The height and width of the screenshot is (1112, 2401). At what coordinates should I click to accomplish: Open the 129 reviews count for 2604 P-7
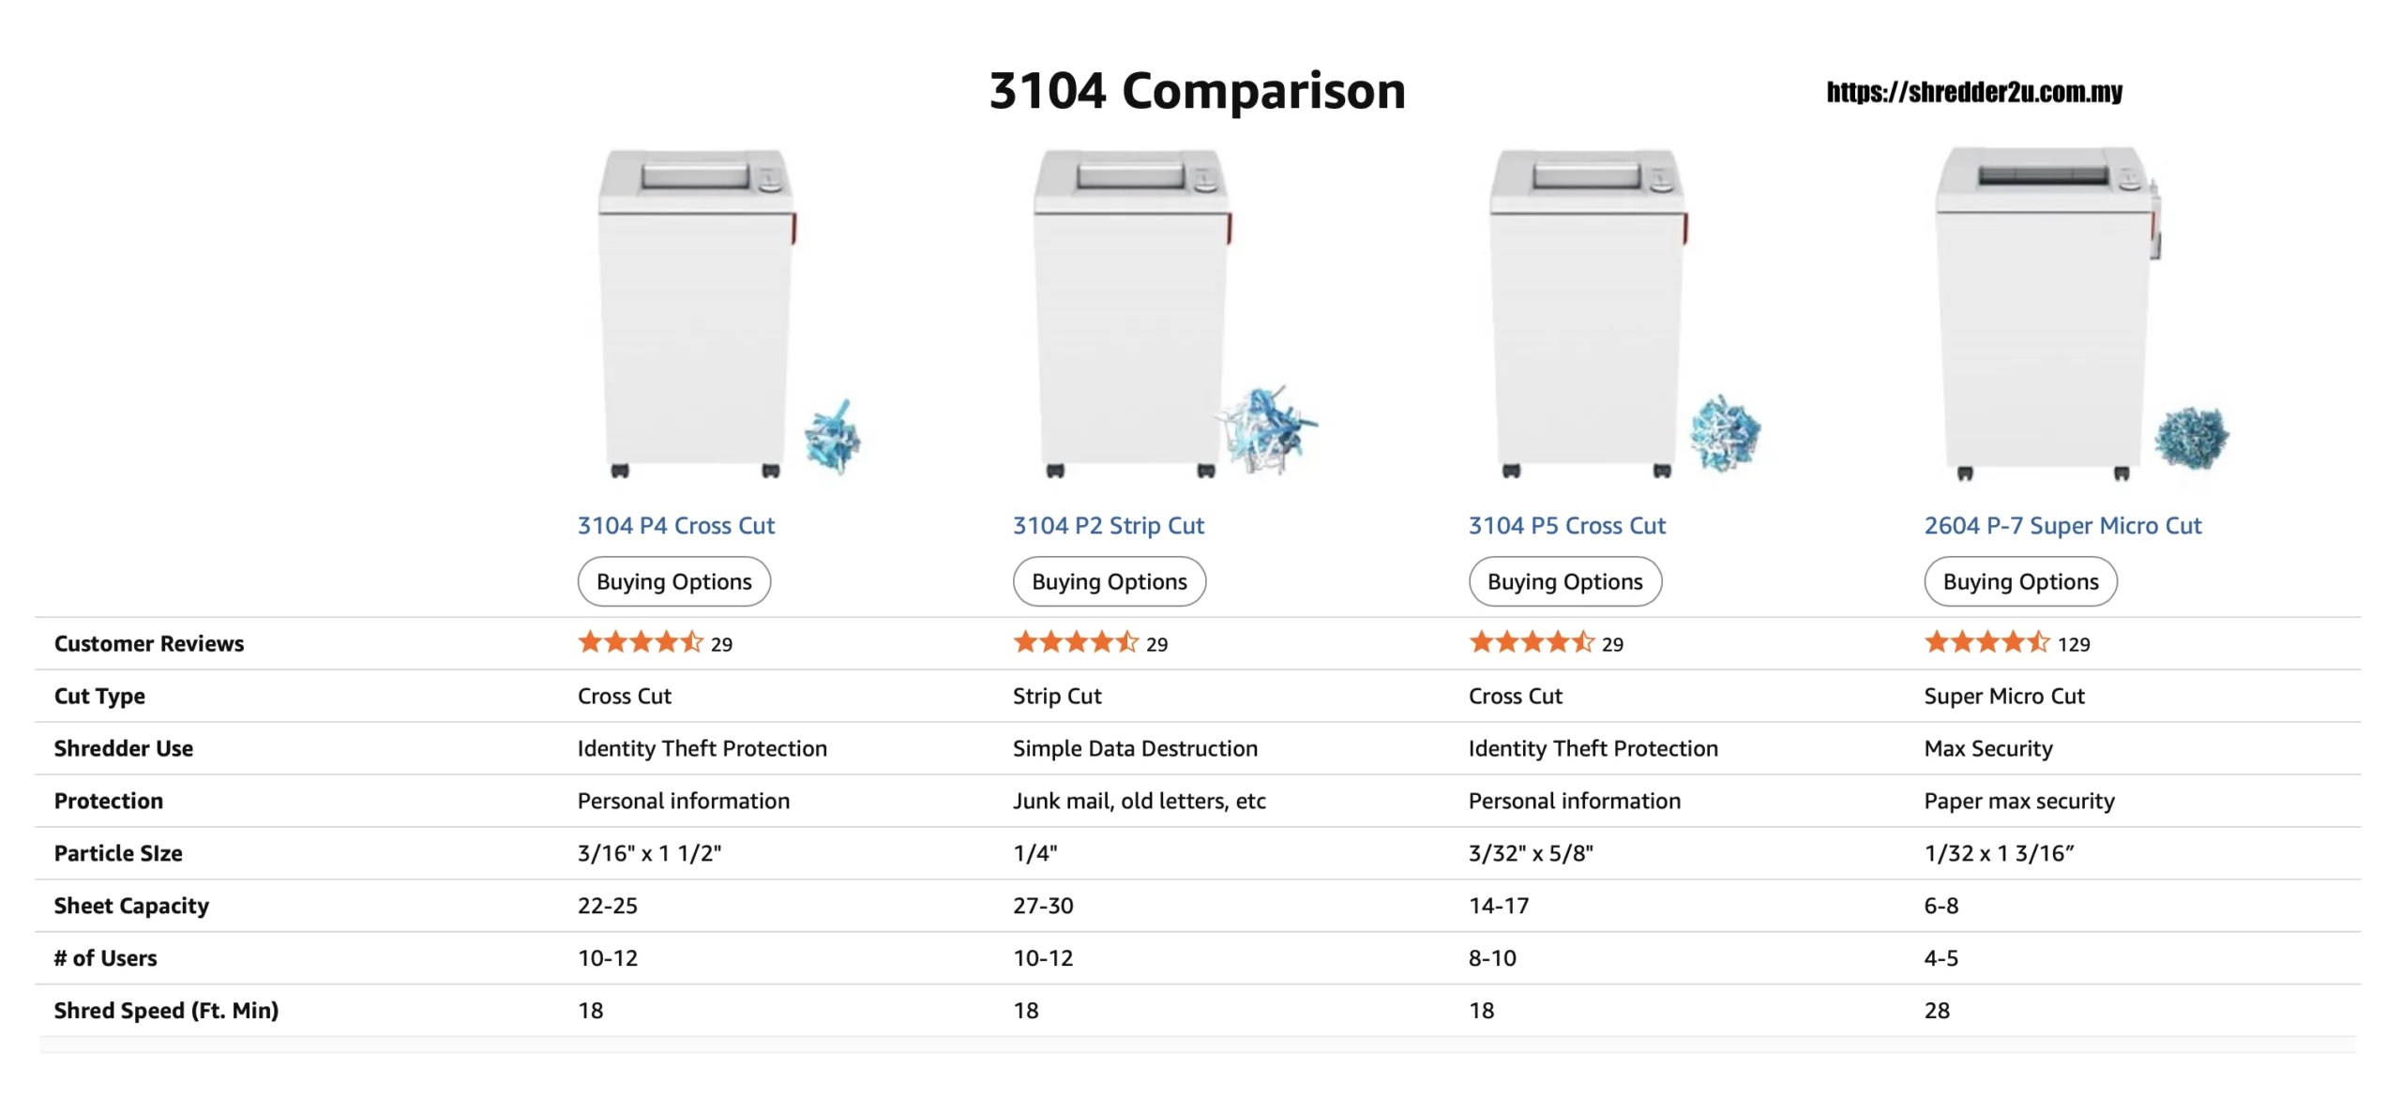(x=2074, y=645)
